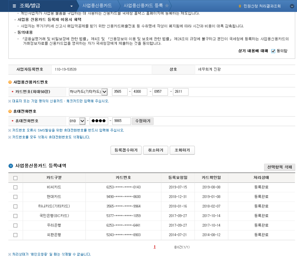Click the 등록요청일 column header
Viewport: 297px width, 268px height.
(x=178, y=178)
